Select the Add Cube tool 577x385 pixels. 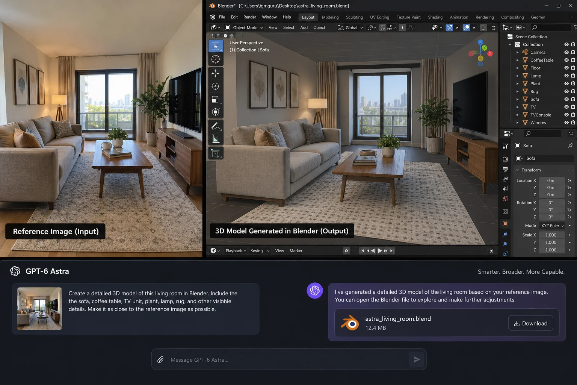[x=216, y=153]
